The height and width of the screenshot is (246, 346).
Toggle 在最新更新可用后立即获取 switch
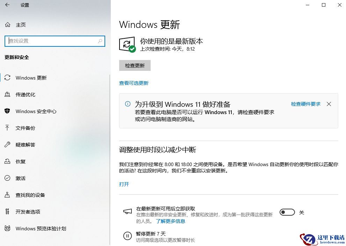point(287,212)
